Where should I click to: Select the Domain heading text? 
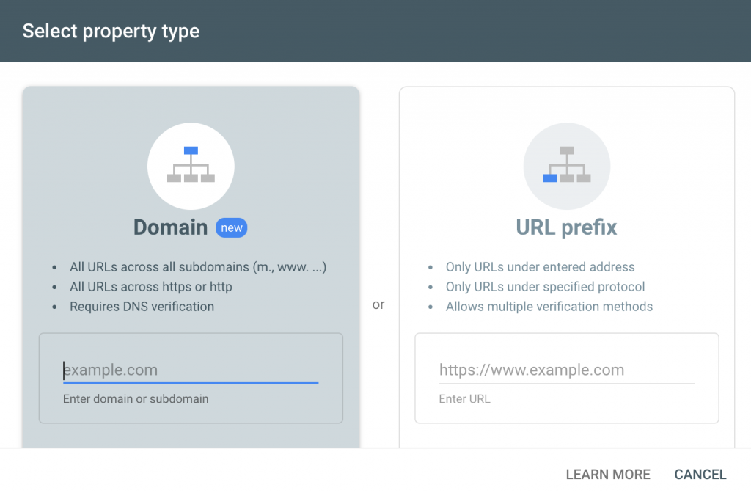point(170,227)
